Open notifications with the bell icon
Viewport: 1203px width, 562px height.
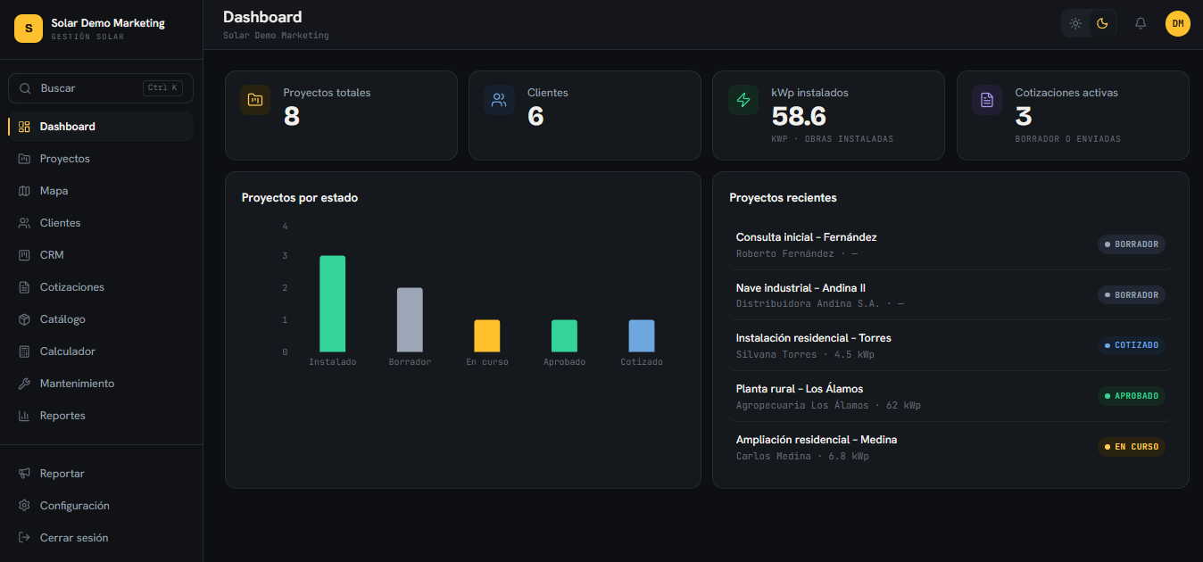tap(1141, 23)
